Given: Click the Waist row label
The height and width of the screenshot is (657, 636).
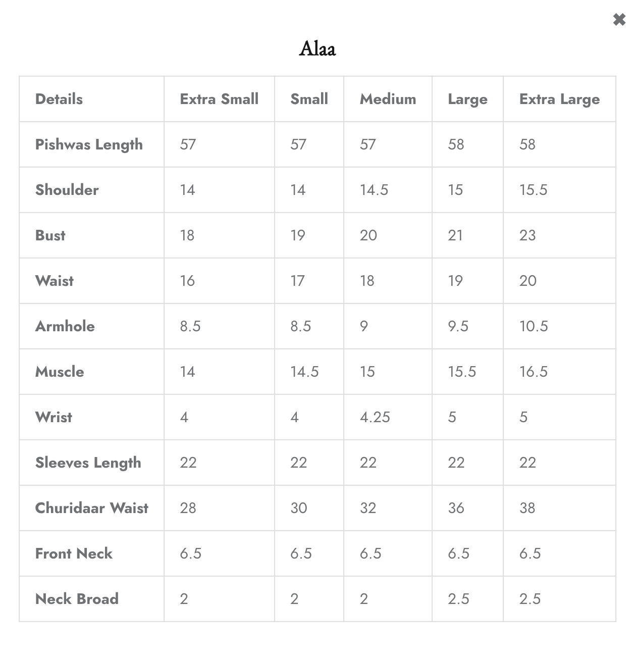Looking at the screenshot, I should click(55, 281).
